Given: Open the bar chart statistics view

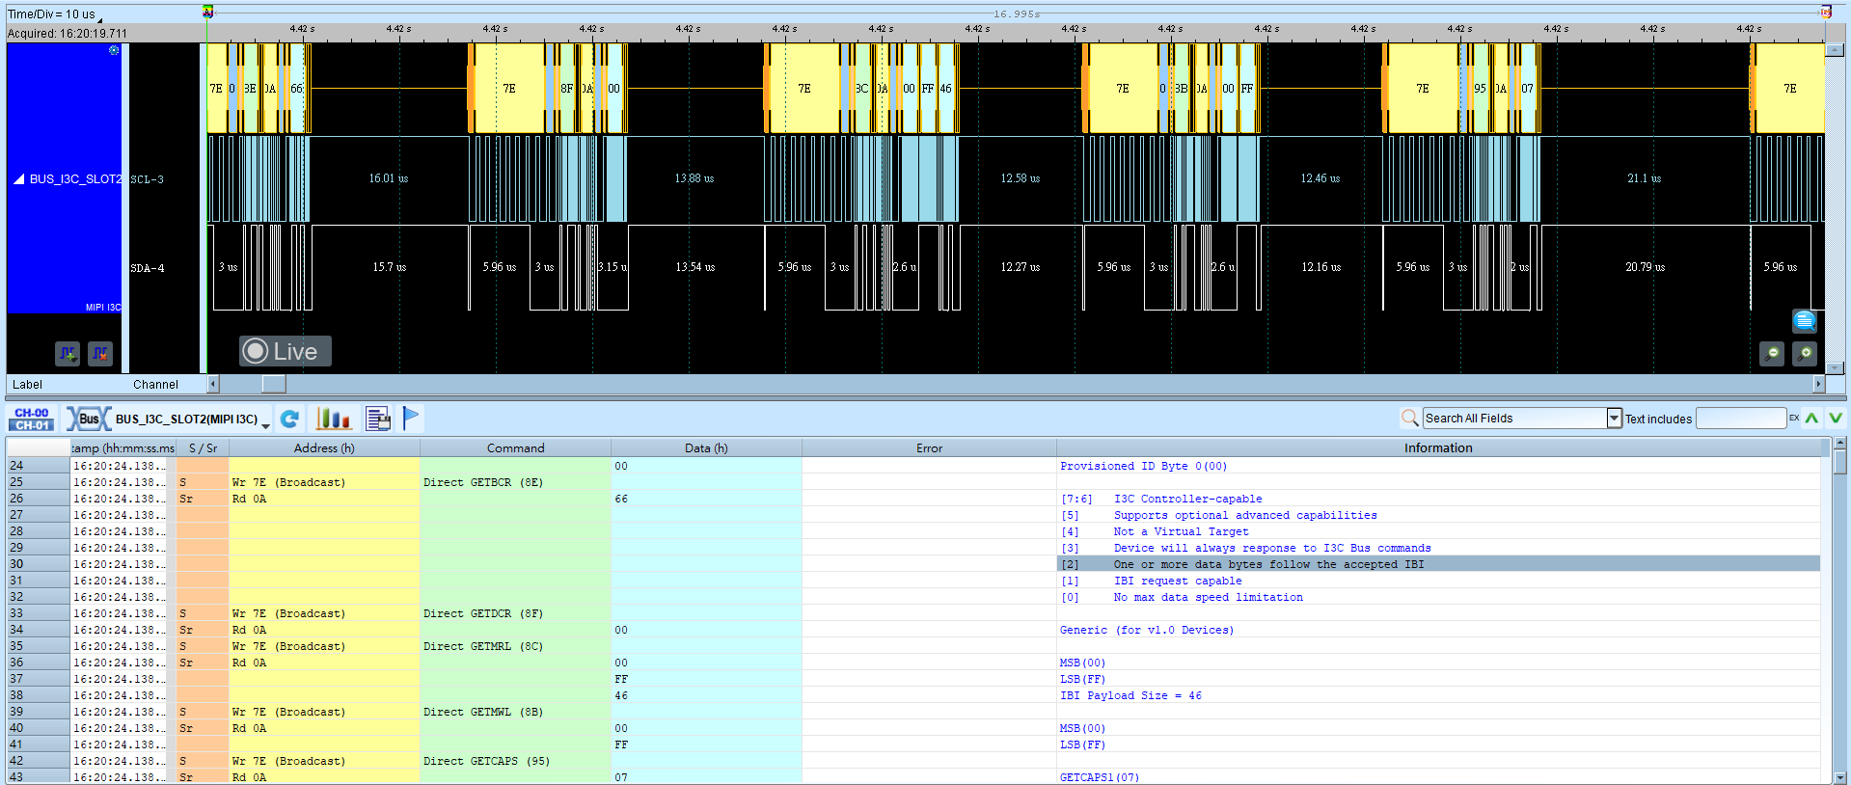Looking at the screenshot, I should pyautogui.click(x=333, y=419).
